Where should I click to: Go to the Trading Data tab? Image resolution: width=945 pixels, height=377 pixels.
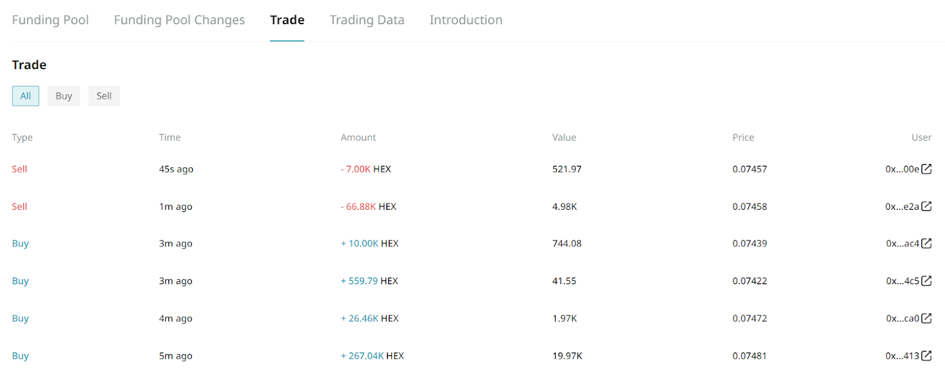[367, 20]
